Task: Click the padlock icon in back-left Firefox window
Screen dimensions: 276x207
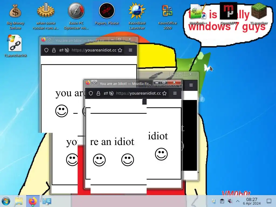Action: [x=54, y=50]
